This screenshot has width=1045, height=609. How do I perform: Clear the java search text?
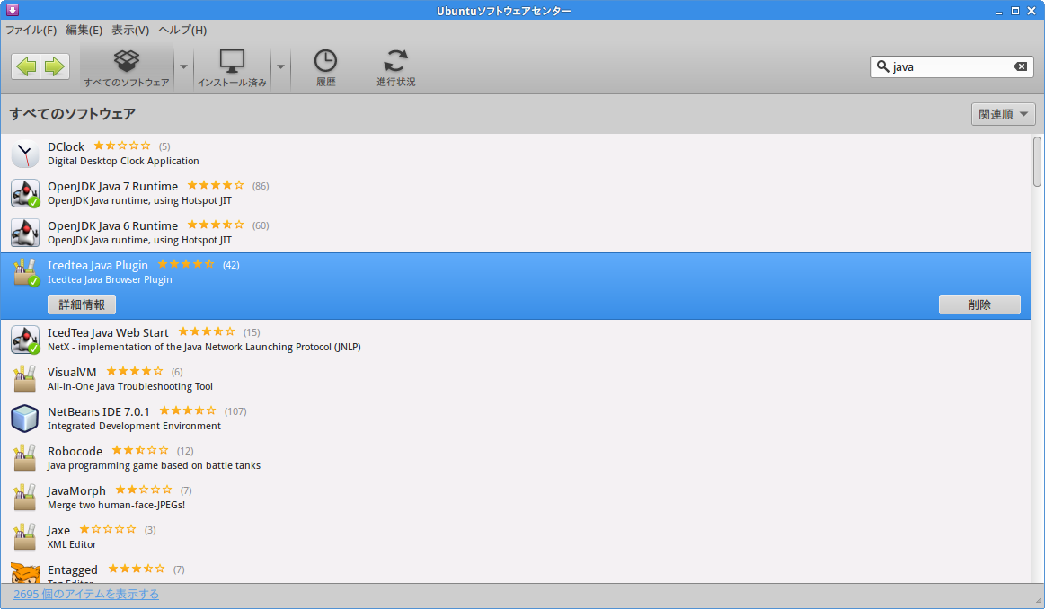click(1020, 66)
